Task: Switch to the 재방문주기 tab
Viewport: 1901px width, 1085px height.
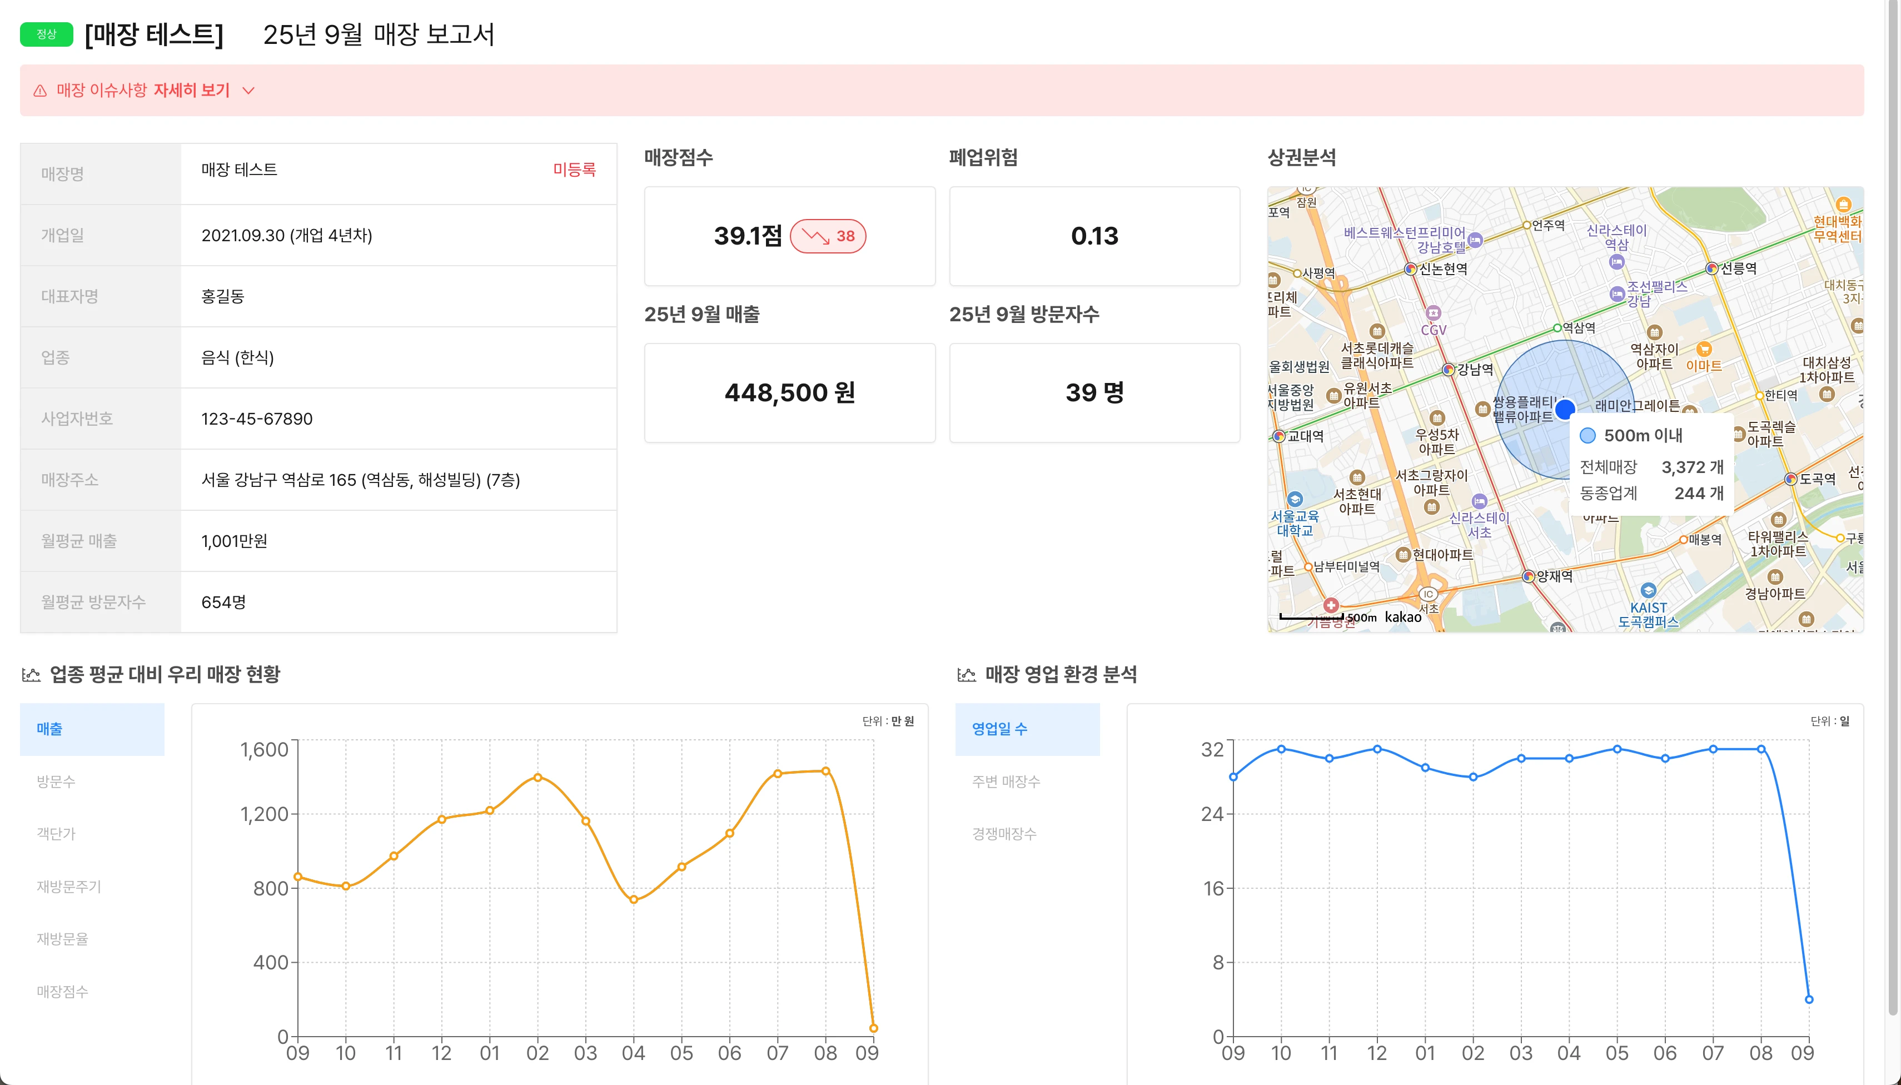Action: 68,887
